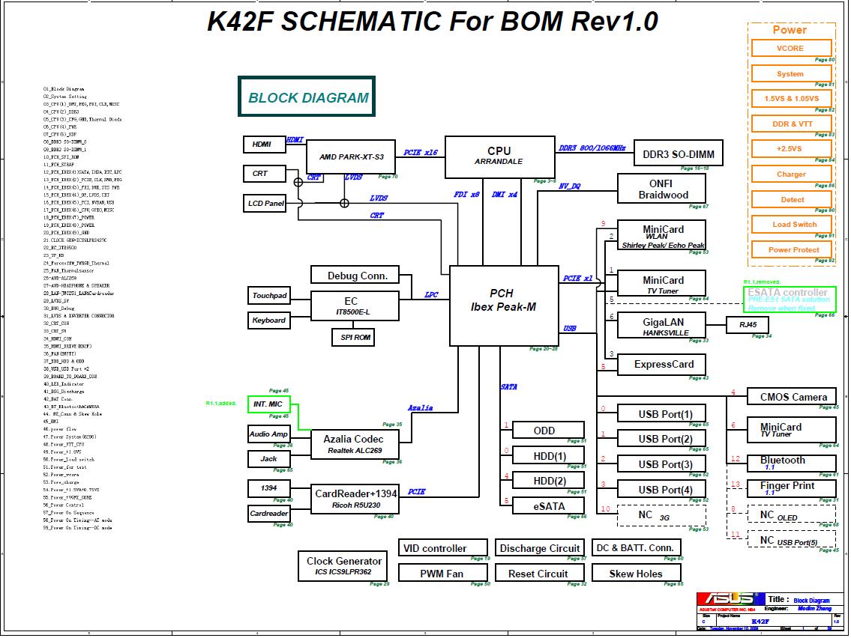
Task: Click the 'eSATA' block
Action: [548, 506]
